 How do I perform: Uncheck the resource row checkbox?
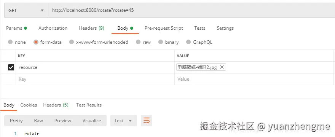[x=11, y=67]
